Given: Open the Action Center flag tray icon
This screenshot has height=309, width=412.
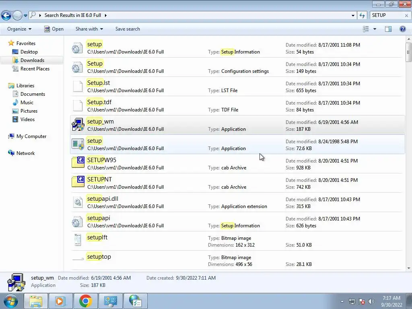Looking at the screenshot, I should coord(362,301).
